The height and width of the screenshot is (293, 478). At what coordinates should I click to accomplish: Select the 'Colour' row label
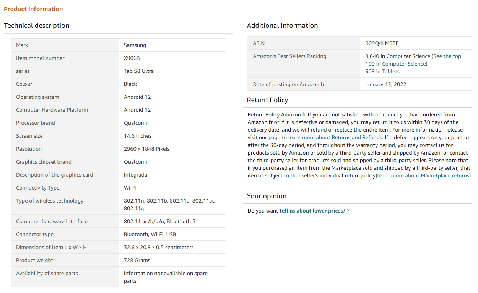click(x=24, y=84)
